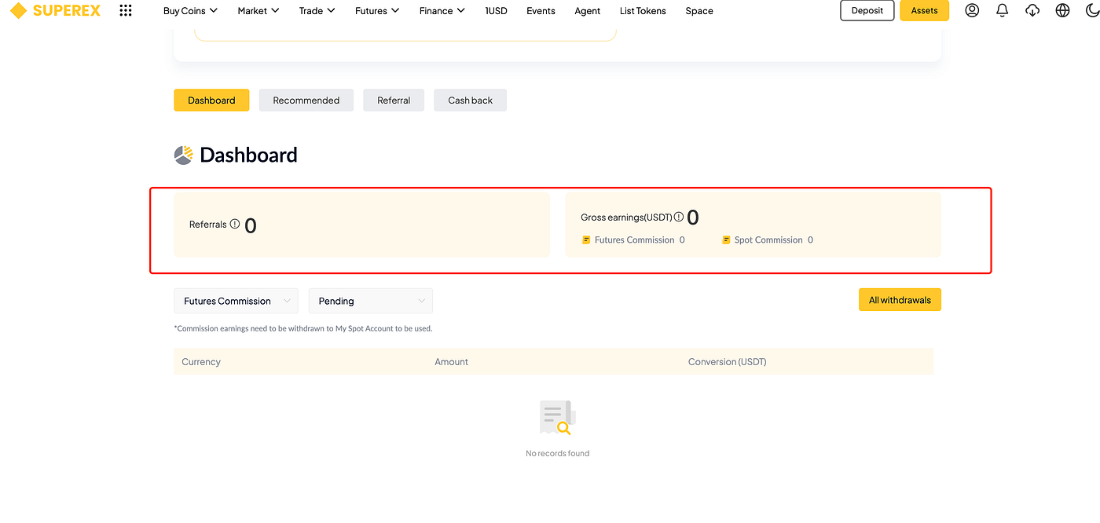The image size is (1100, 523).
Task: Click the Deposit button
Action: [x=867, y=10]
